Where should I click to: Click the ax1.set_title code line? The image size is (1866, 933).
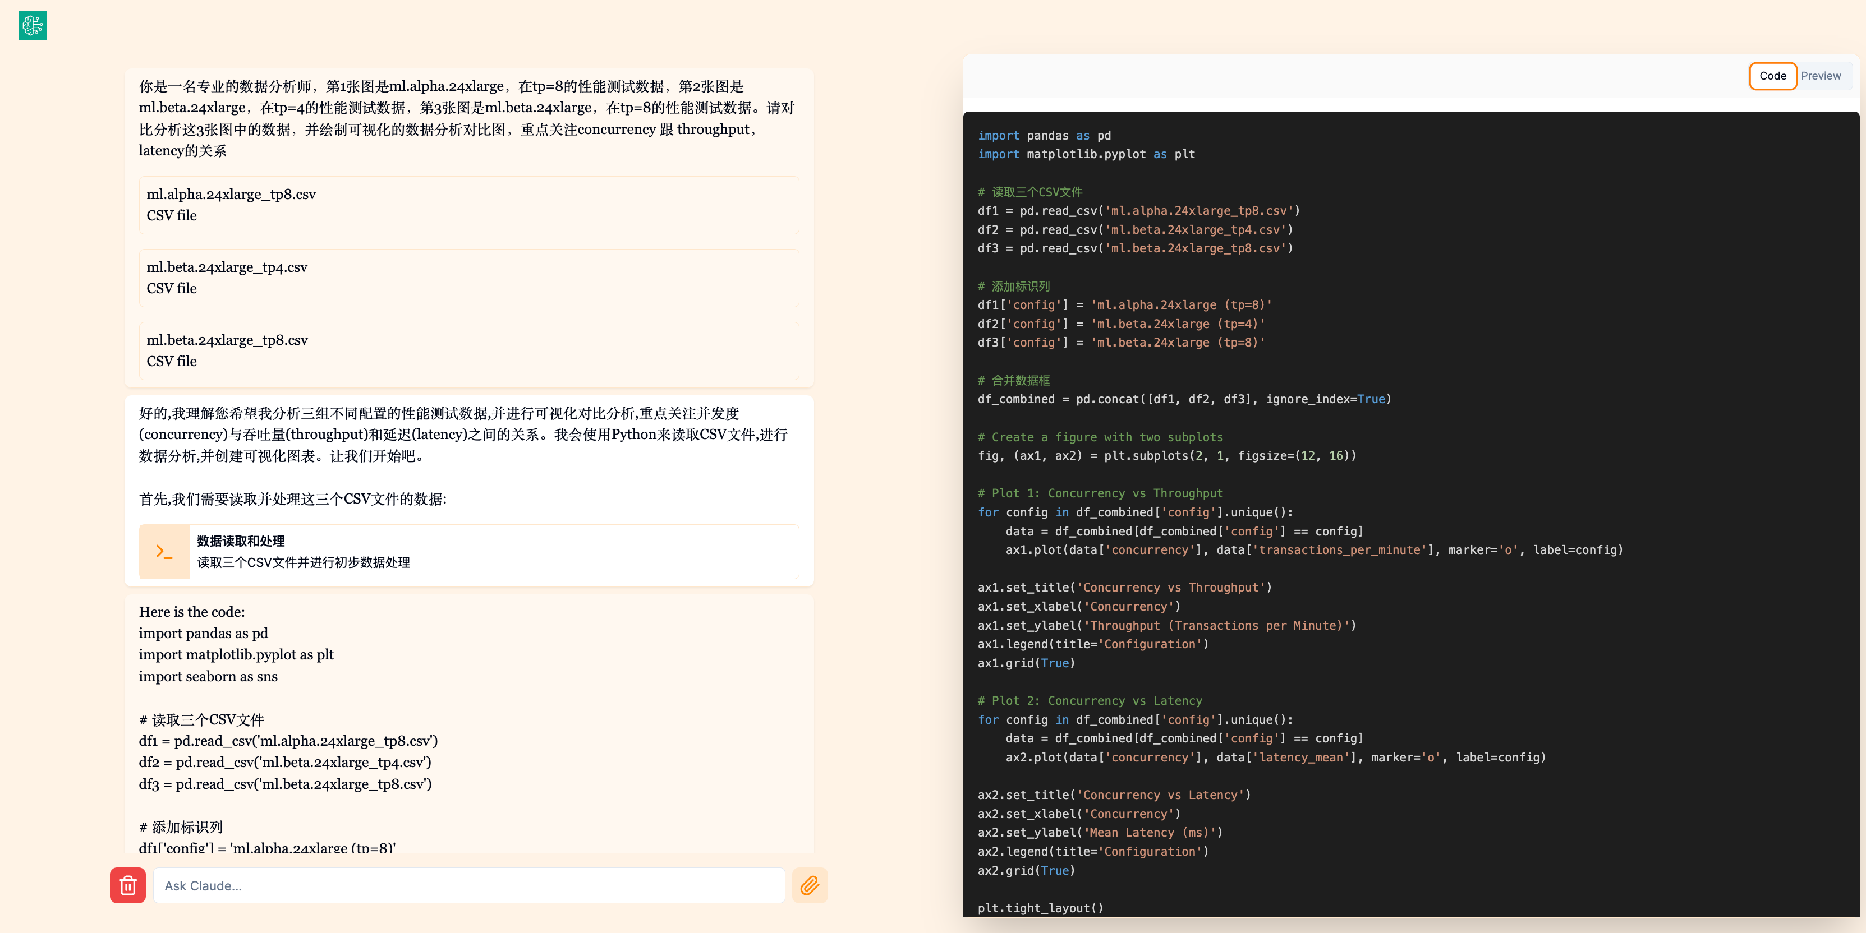pyautogui.click(x=1124, y=587)
